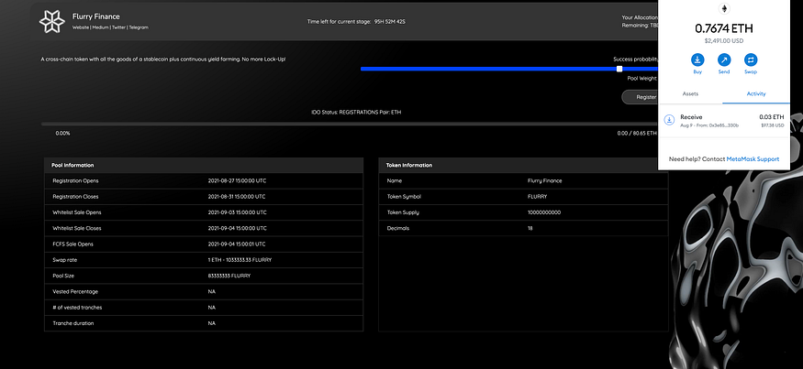Click the 0.00% progress label

[63, 134]
